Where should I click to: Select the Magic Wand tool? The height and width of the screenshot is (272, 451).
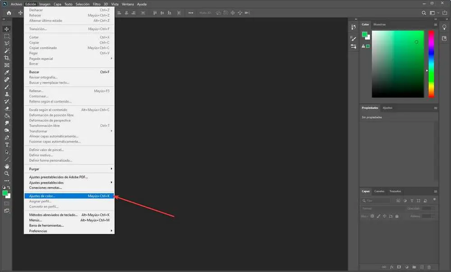(x=7, y=51)
